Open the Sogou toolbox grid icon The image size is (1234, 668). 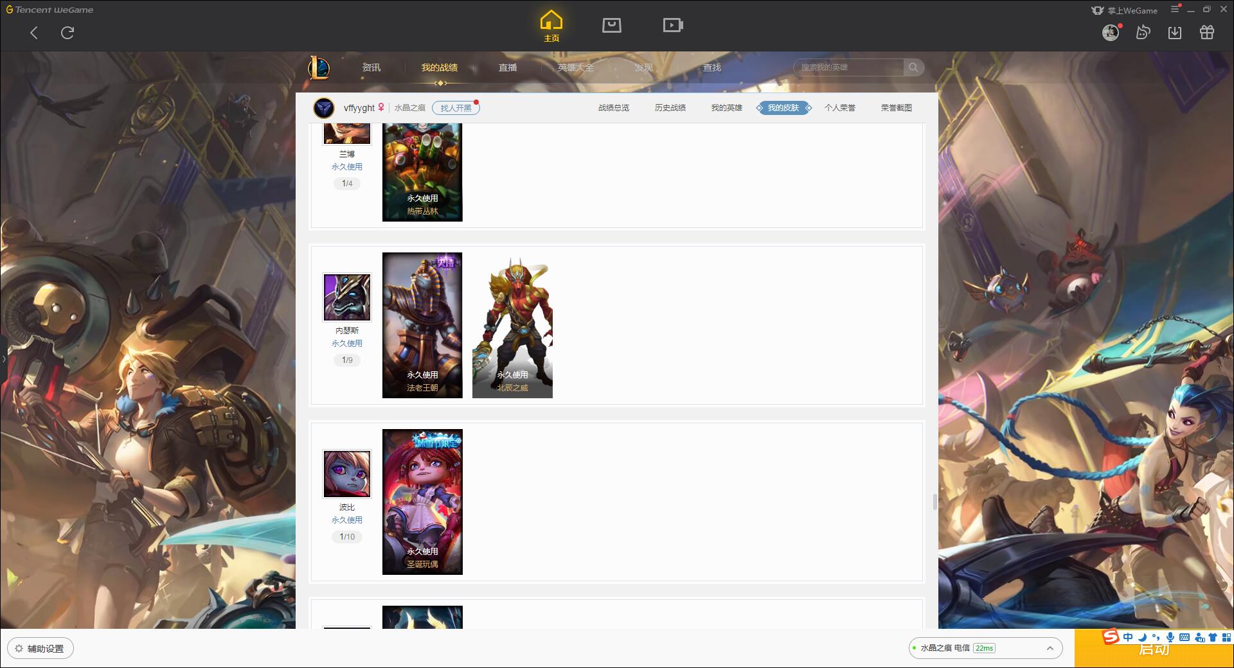pos(1227,637)
